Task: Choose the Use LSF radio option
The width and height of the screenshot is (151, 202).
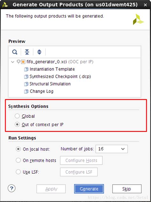Action: click(x=18, y=172)
